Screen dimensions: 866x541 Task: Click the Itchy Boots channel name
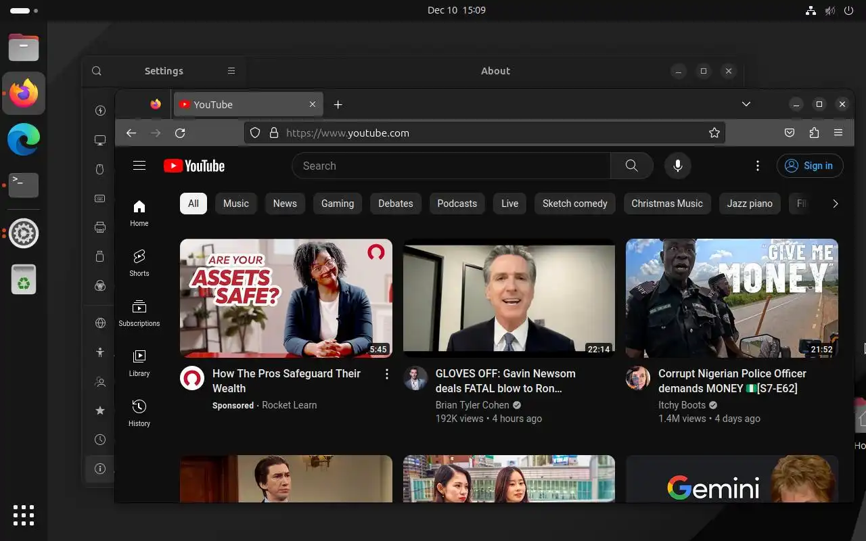tap(682, 405)
